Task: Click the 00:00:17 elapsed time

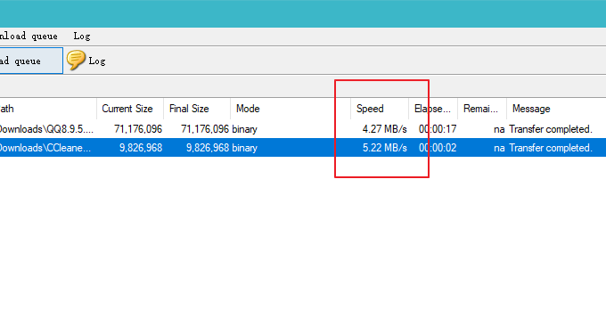Action: point(438,129)
